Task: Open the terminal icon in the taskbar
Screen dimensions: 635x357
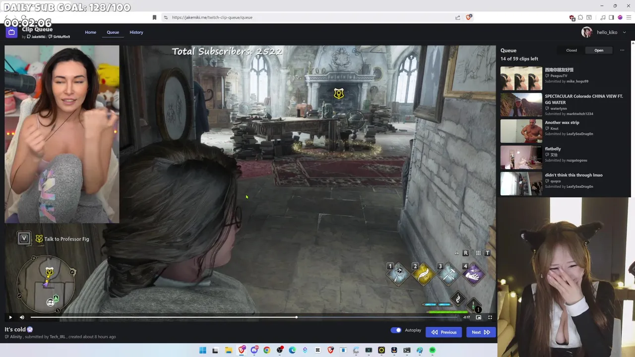Action: 407,350
